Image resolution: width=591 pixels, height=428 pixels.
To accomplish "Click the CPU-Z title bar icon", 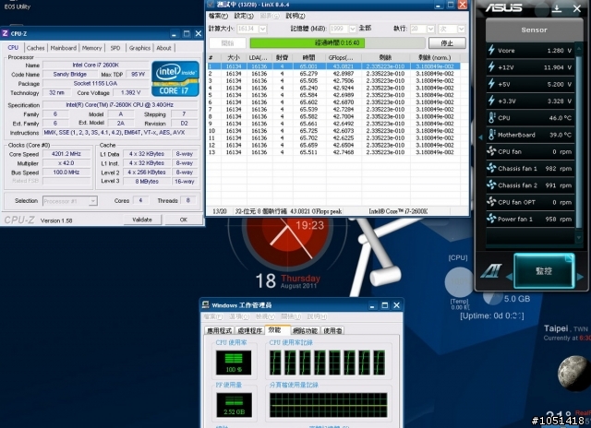I will tap(5, 33).
